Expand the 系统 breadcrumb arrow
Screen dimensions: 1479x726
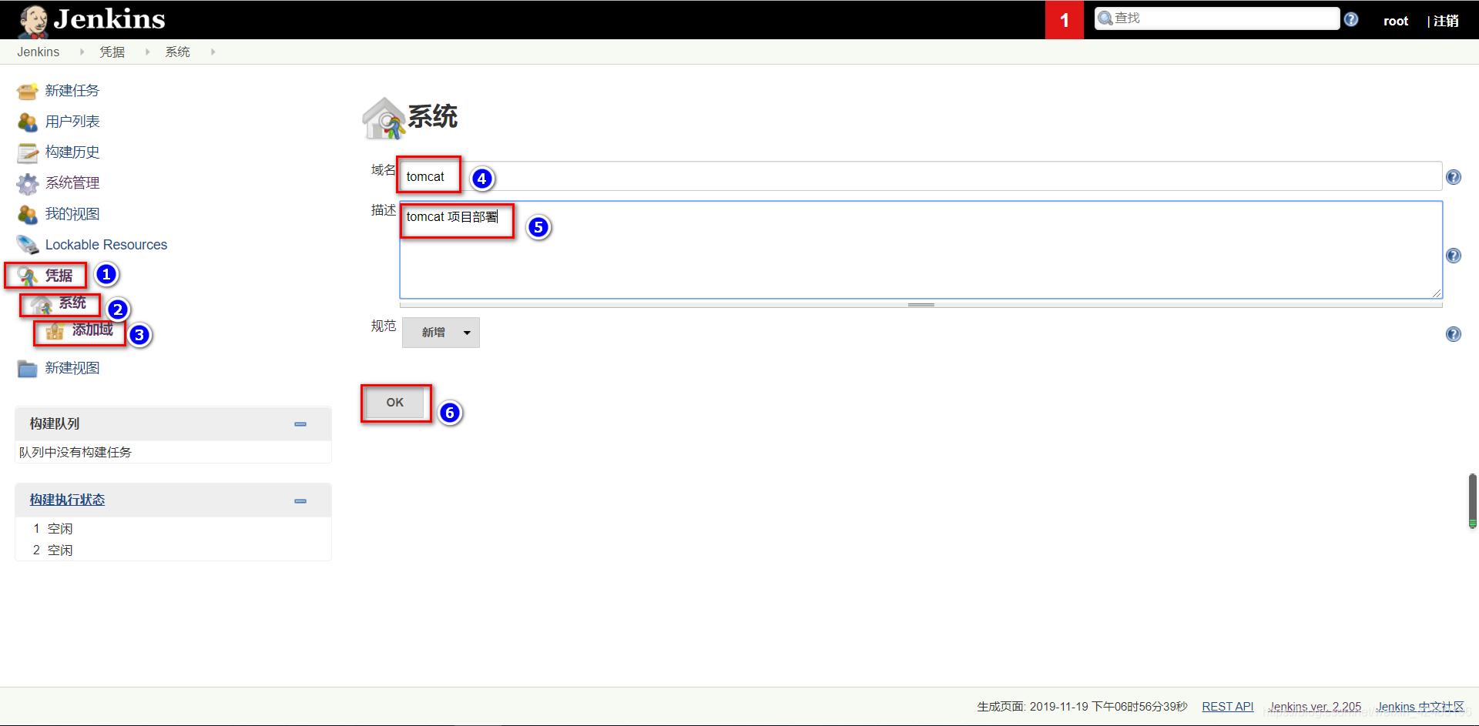[x=213, y=52]
